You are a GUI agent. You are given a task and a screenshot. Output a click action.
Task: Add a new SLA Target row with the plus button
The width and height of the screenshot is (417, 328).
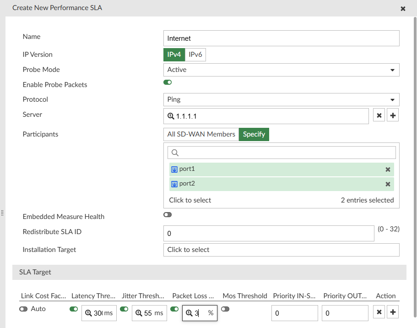(393, 312)
